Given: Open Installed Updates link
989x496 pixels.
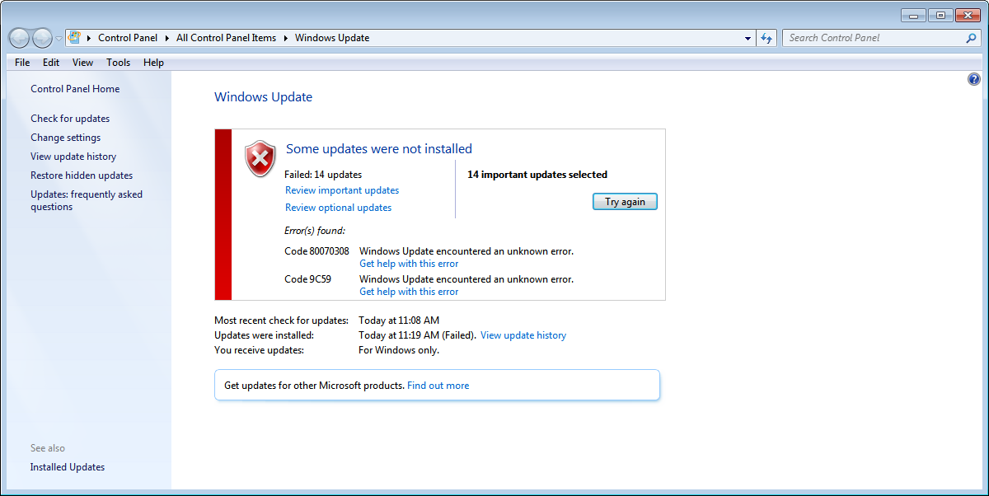Looking at the screenshot, I should 68,467.
